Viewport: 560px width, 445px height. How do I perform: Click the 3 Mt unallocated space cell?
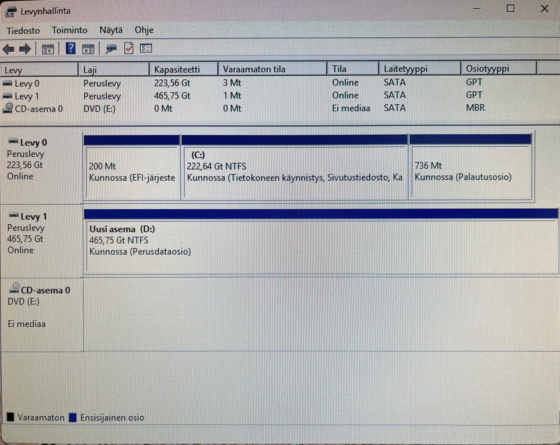pos(232,83)
